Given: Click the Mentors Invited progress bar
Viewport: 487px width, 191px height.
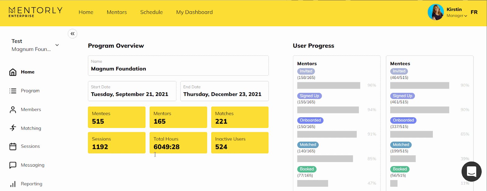Looking at the screenshot, I should [x=328, y=85].
